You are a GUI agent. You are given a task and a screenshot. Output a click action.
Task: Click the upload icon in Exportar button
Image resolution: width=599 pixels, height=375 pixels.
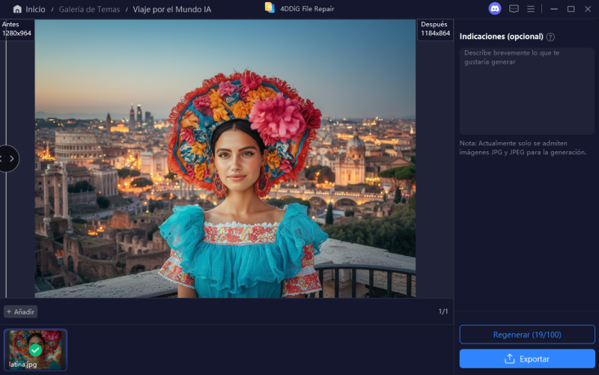click(509, 359)
